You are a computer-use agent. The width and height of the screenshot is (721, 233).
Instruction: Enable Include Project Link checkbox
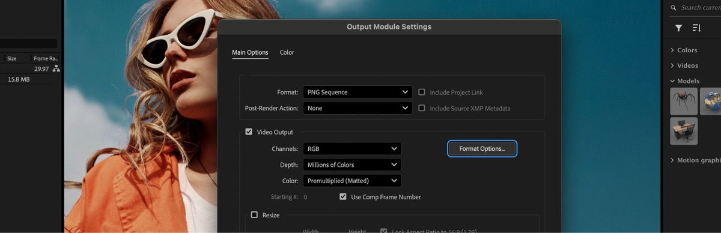422,92
